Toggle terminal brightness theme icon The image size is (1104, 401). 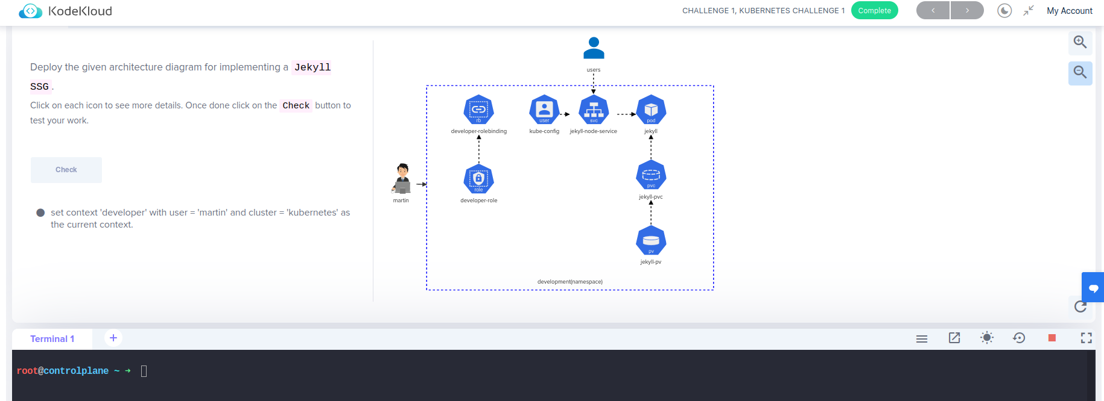click(x=987, y=338)
